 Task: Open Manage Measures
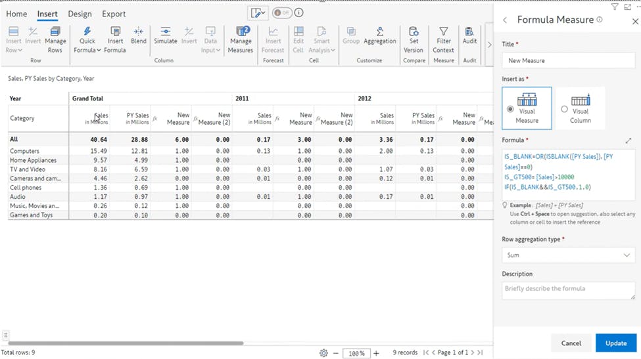(241, 33)
